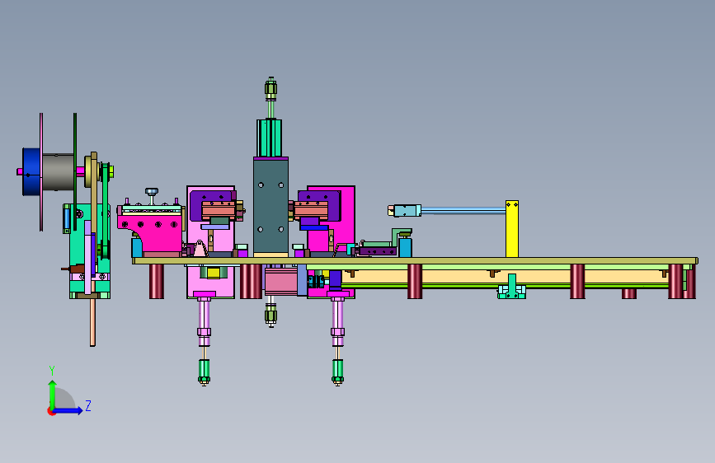Image resolution: width=715 pixels, height=463 pixels.
Task: Select the dark teal central block with four holes
Action: tap(270, 205)
